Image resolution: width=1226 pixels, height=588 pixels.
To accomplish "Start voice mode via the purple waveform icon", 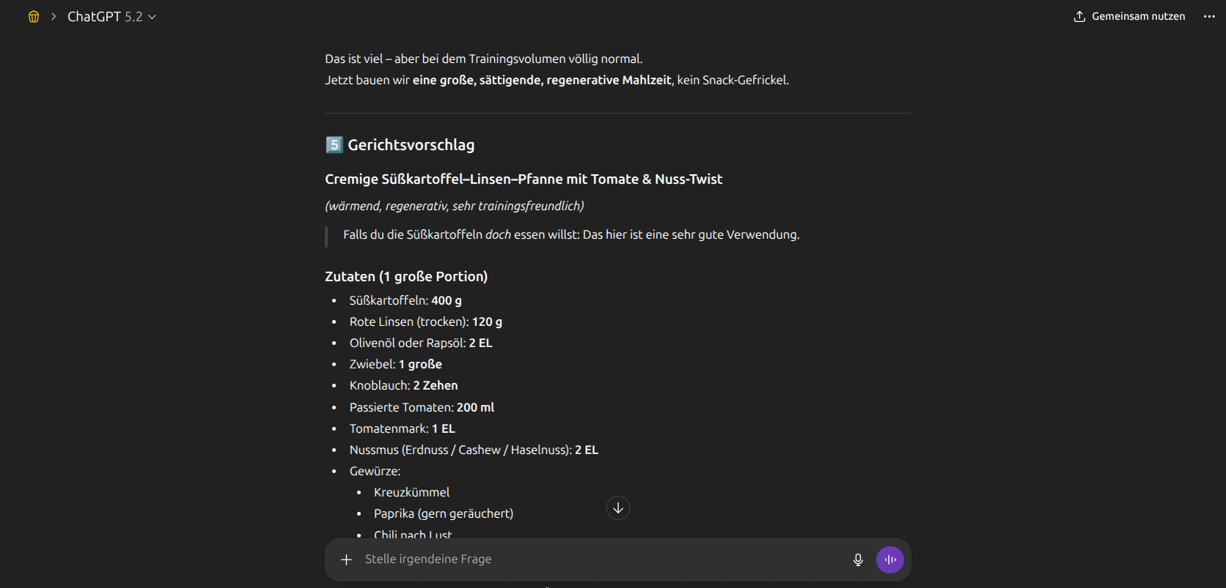I will coord(889,559).
